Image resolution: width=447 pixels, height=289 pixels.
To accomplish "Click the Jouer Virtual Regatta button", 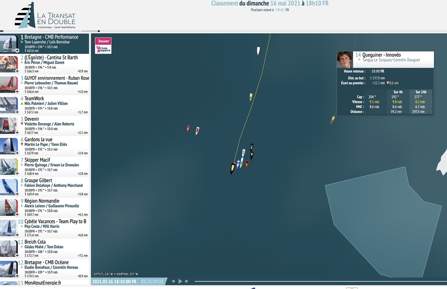I will tap(103, 45).
